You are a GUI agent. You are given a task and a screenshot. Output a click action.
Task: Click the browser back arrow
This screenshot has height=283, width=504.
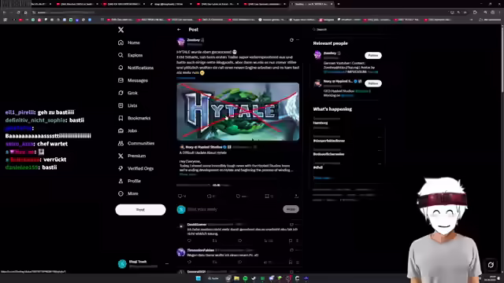(5, 13)
